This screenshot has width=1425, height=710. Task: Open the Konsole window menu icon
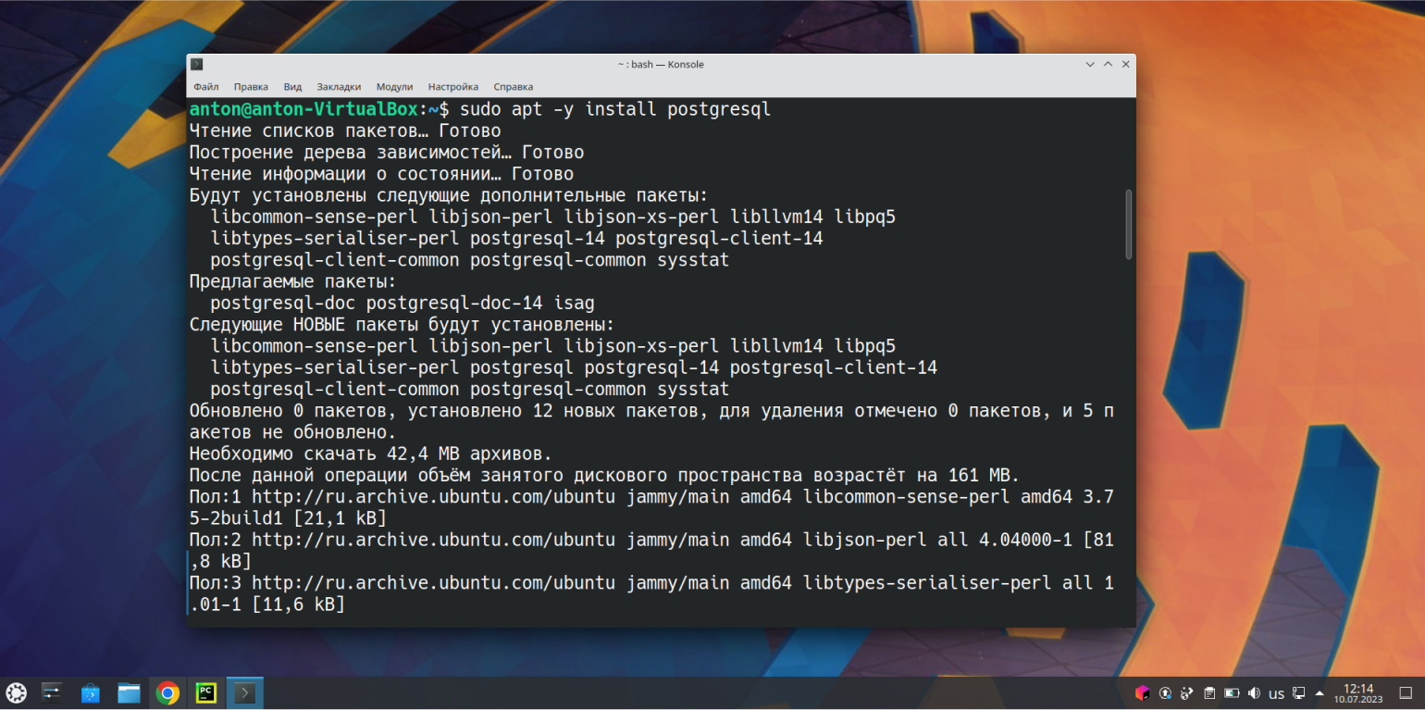pos(196,65)
